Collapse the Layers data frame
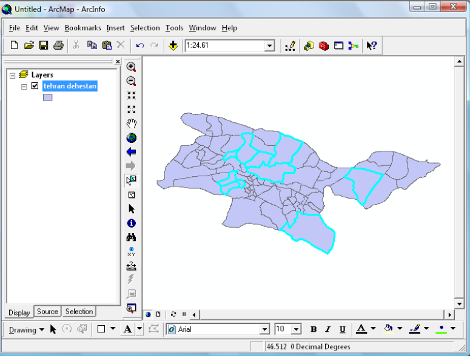This screenshot has width=470, height=356. tap(12, 76)
